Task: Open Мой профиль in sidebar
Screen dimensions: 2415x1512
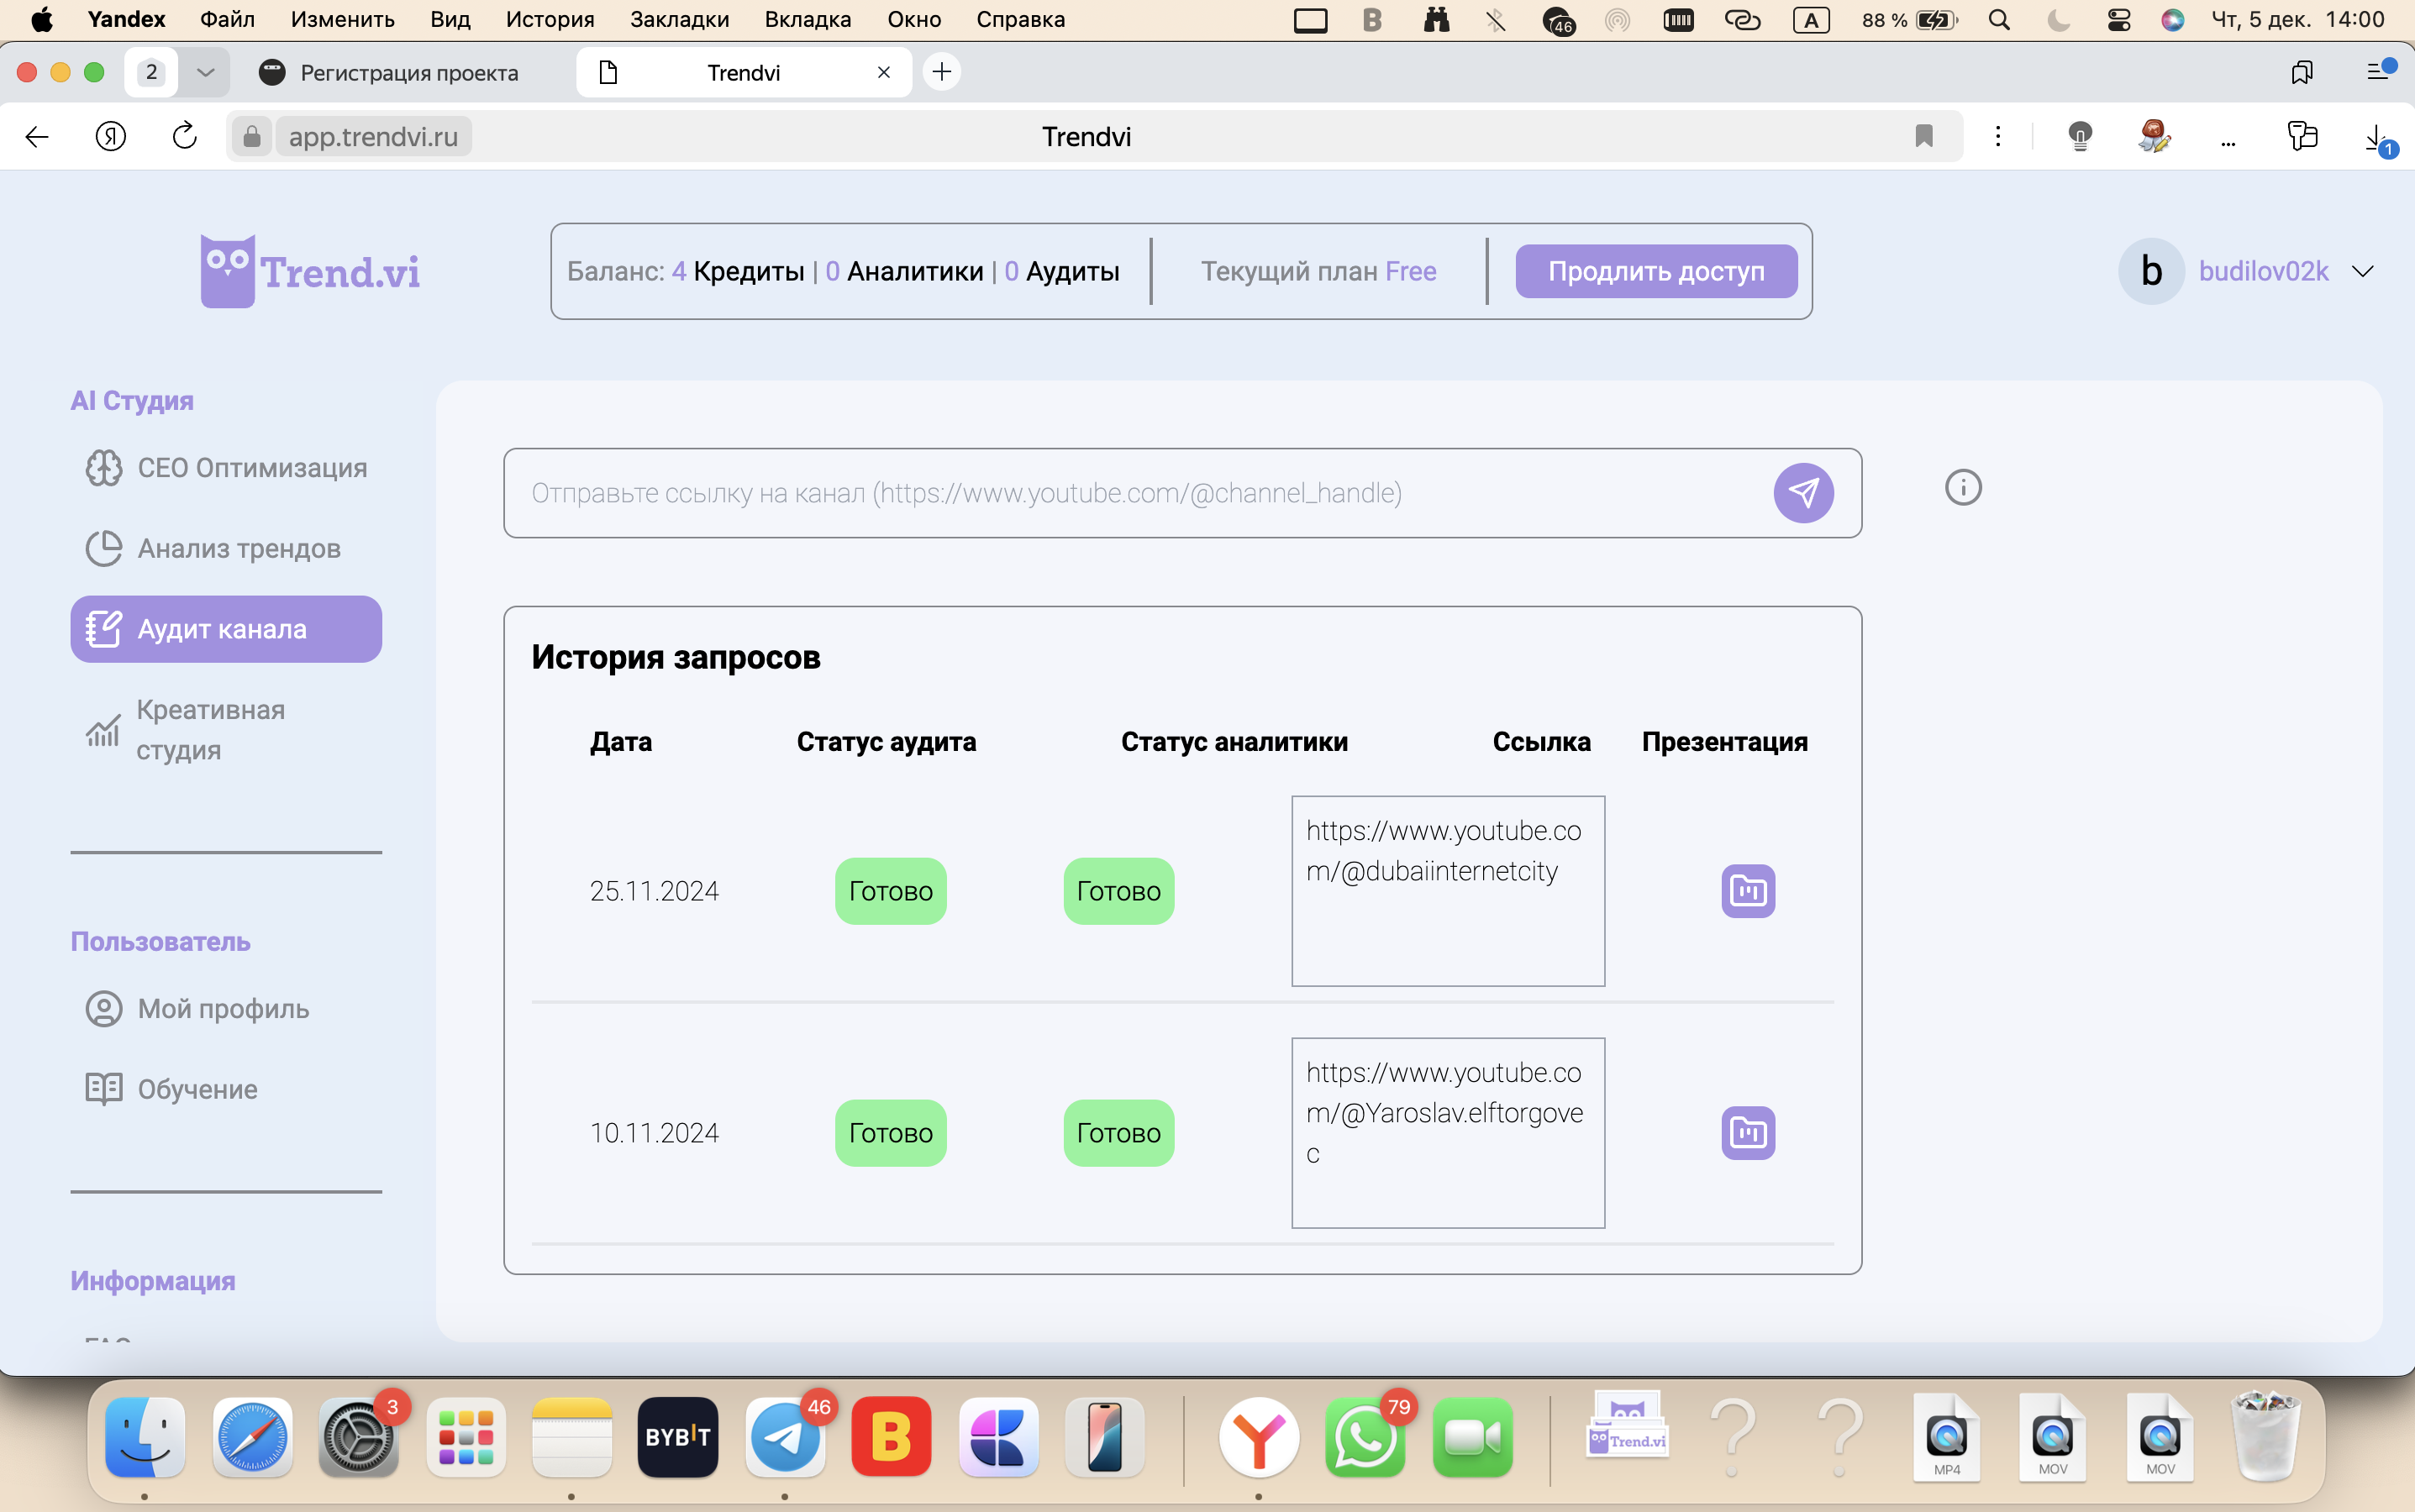Action: point(222,1008)
